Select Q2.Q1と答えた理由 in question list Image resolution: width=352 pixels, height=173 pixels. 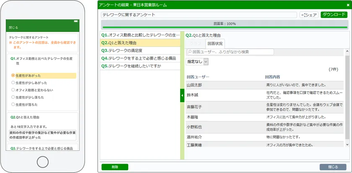pos(140,43)
